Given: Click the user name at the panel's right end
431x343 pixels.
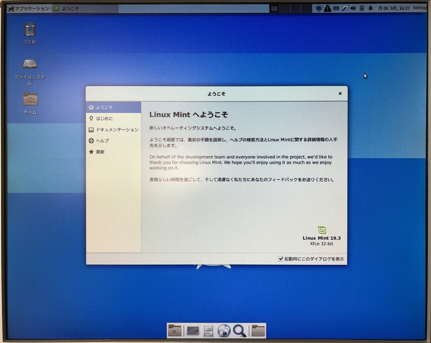Looking at the screenshot, I should point(420,8).
